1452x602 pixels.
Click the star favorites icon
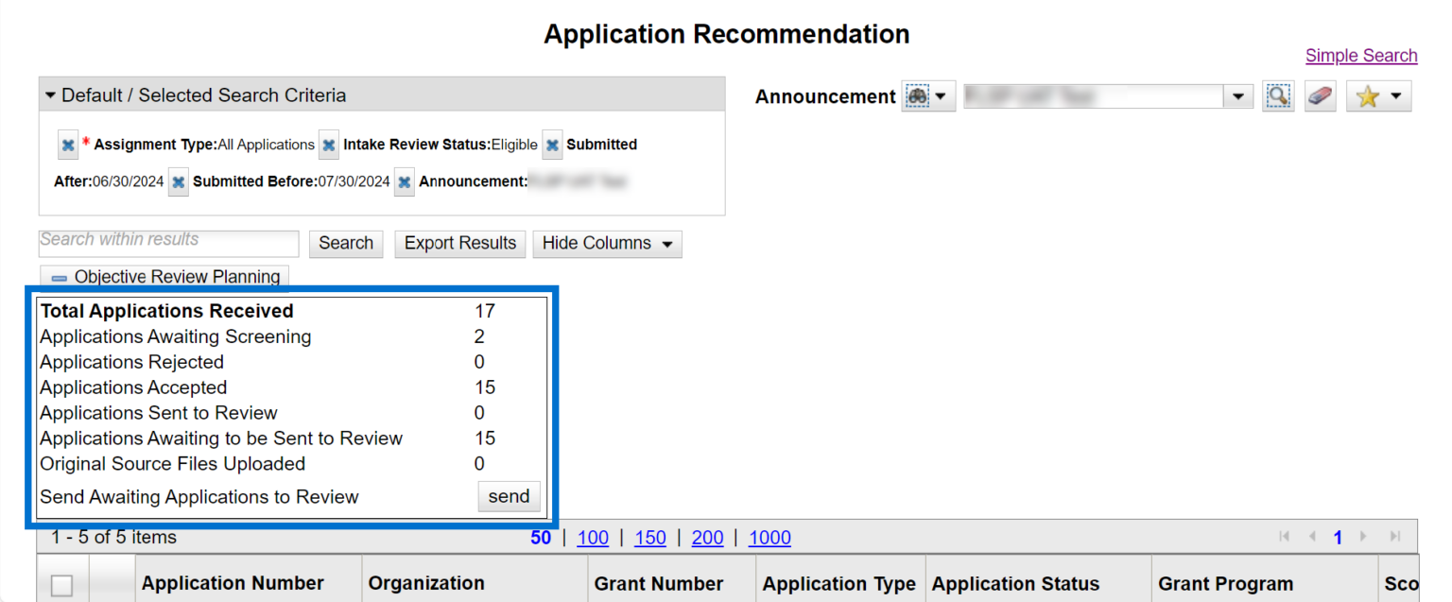pyautogui.click(x=1368, y=96)
